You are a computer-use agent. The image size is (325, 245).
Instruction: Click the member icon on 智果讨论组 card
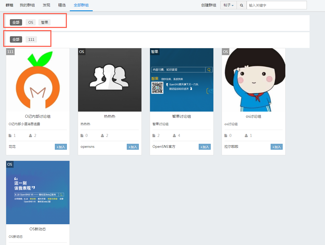174,136
